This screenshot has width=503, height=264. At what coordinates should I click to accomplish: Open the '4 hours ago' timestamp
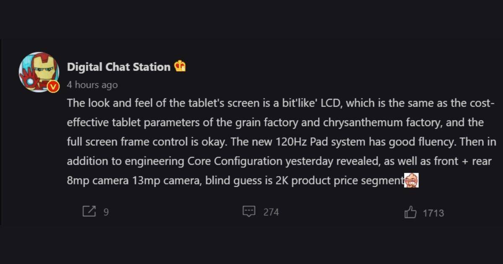click(x=92, y=85)
